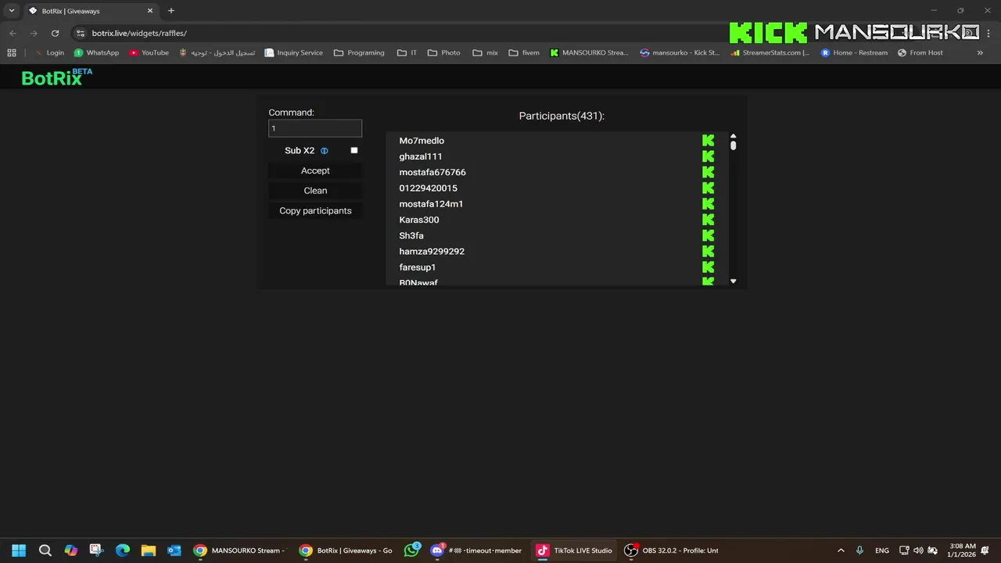Select participant Mo7medlo

(x=422, y=141)
